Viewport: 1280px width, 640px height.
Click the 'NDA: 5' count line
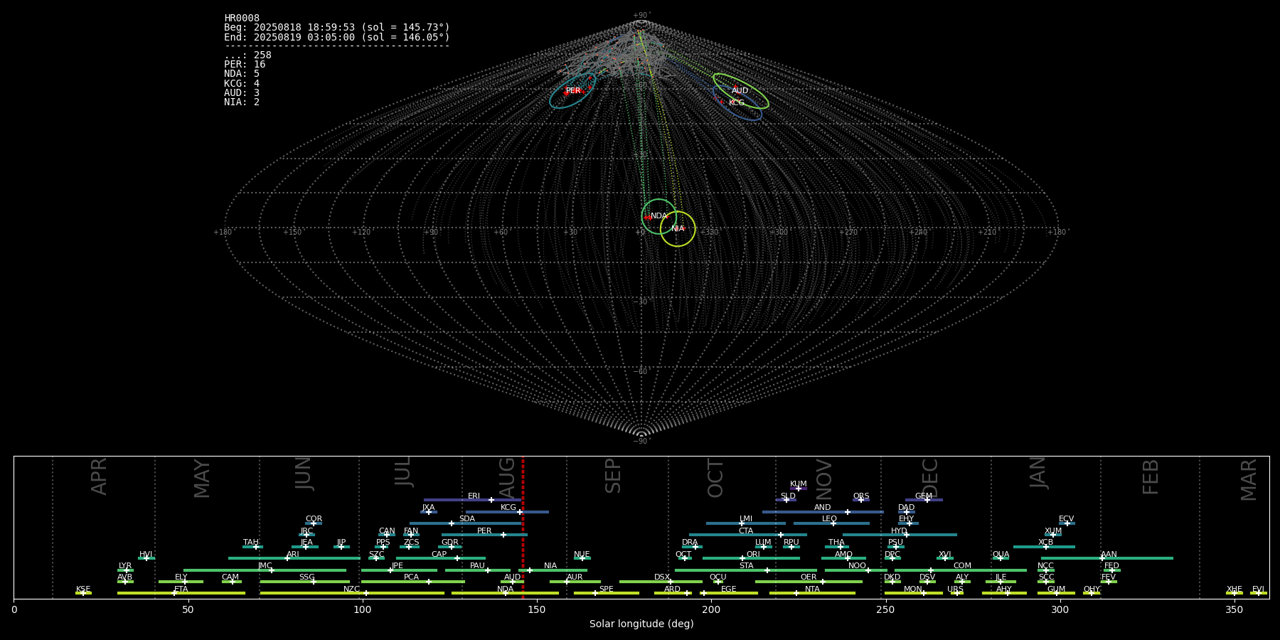point(242,74)
